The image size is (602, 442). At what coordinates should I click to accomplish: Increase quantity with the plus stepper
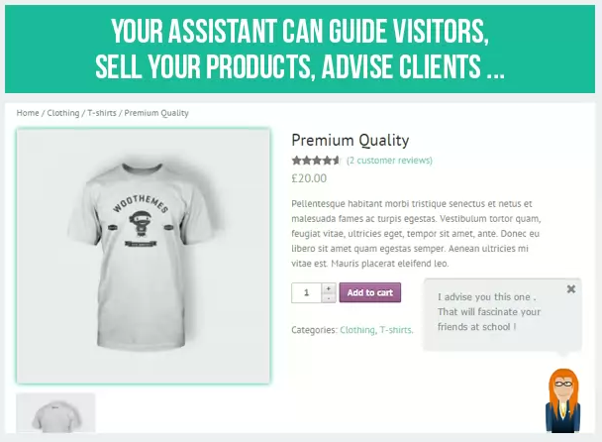[x=329, y=288]
